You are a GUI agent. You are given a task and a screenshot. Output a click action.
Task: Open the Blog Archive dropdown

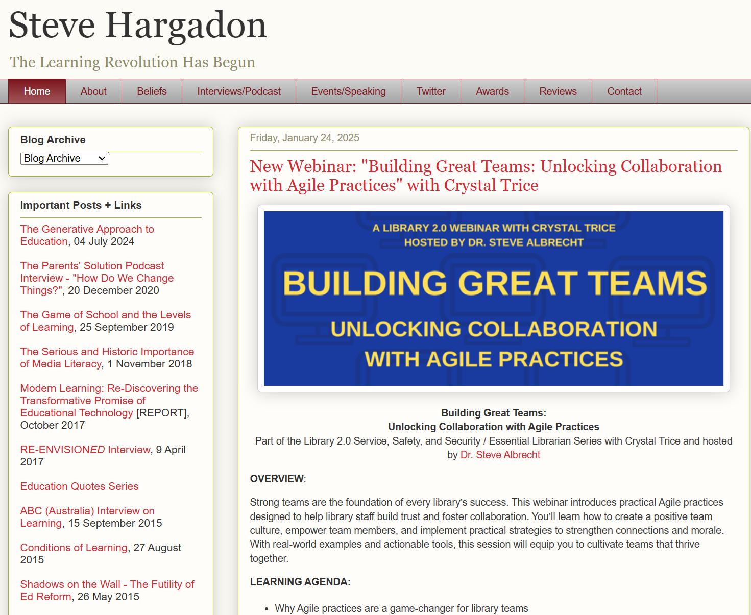(x=64, y=158)
